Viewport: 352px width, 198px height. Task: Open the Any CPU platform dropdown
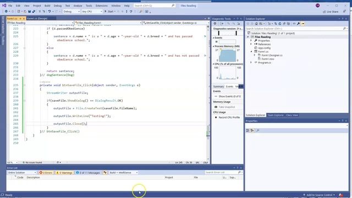coord(92,12)
